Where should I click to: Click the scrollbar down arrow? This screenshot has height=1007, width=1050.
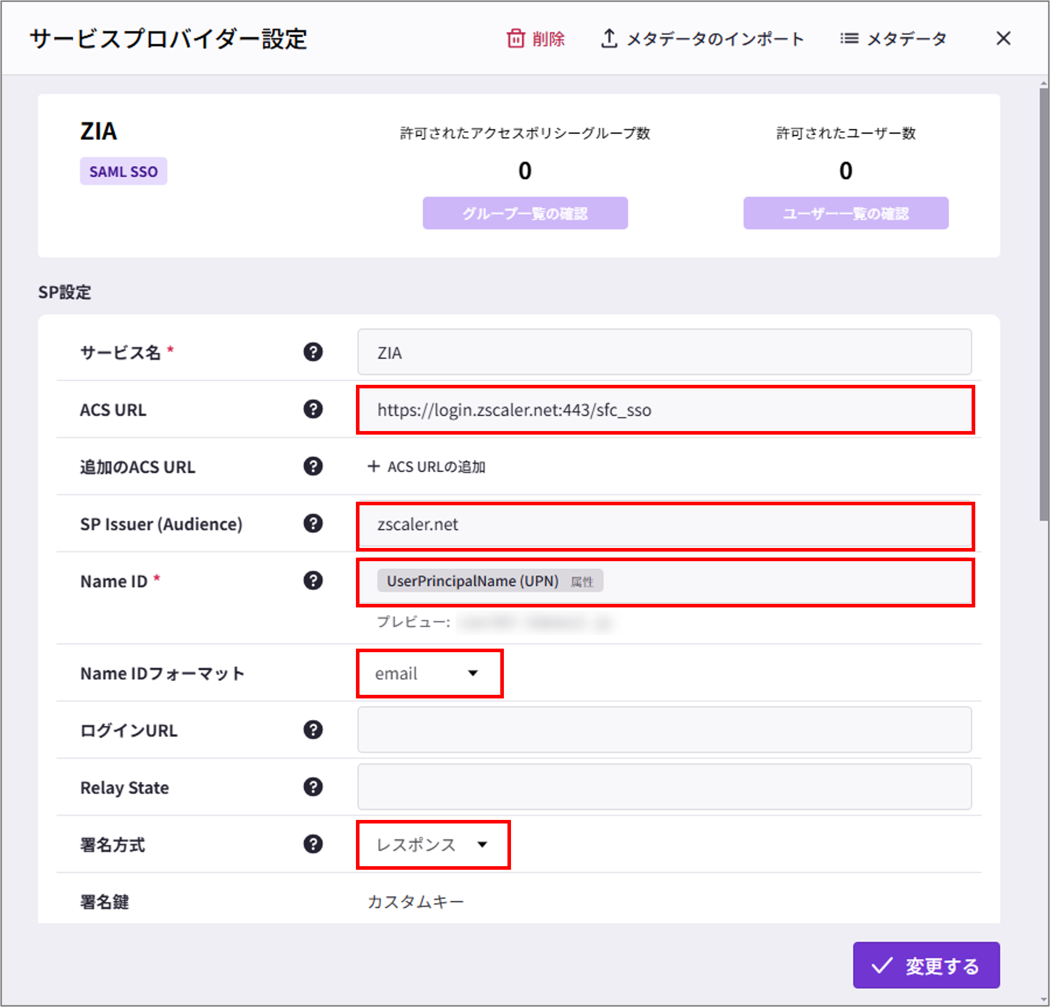click(x=1043, y=1000)
